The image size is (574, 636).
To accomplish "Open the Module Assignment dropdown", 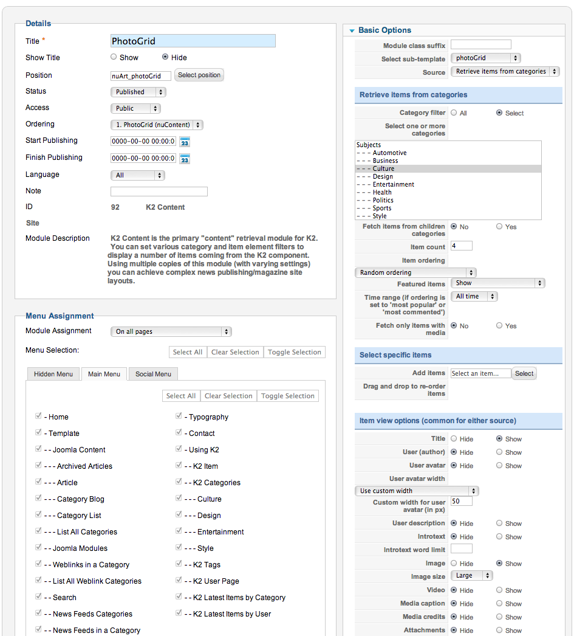I will point(171,331).
